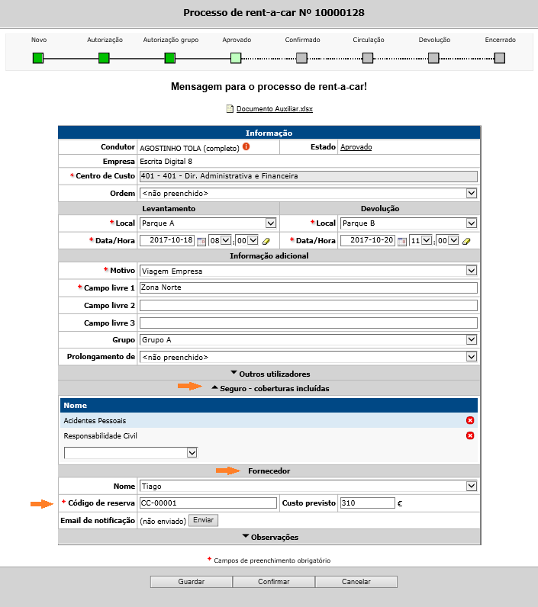
Task: Click the Código de reserva field
Action: [208, 503]
